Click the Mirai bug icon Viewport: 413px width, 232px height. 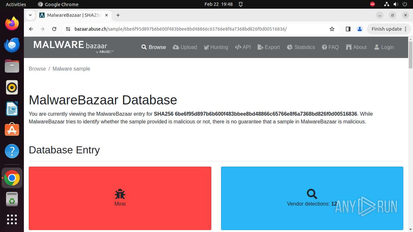click(x=120, y=194)
